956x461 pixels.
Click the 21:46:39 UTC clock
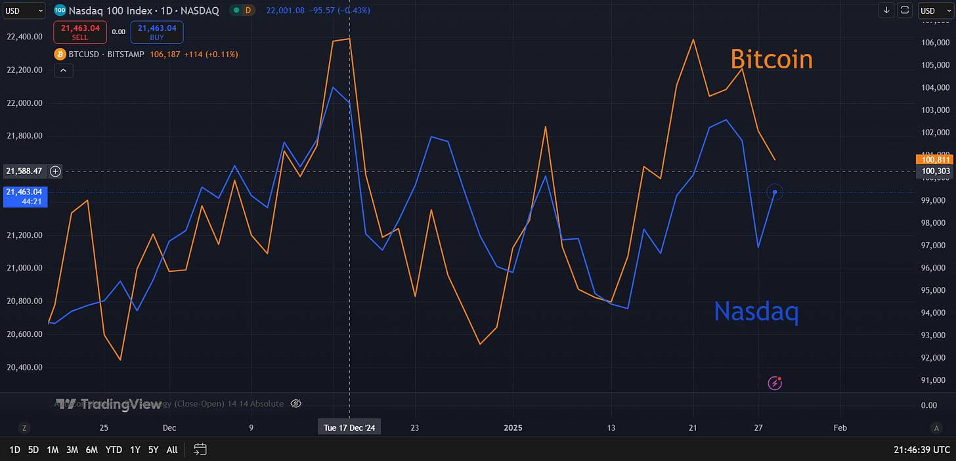tap(921, 450)
